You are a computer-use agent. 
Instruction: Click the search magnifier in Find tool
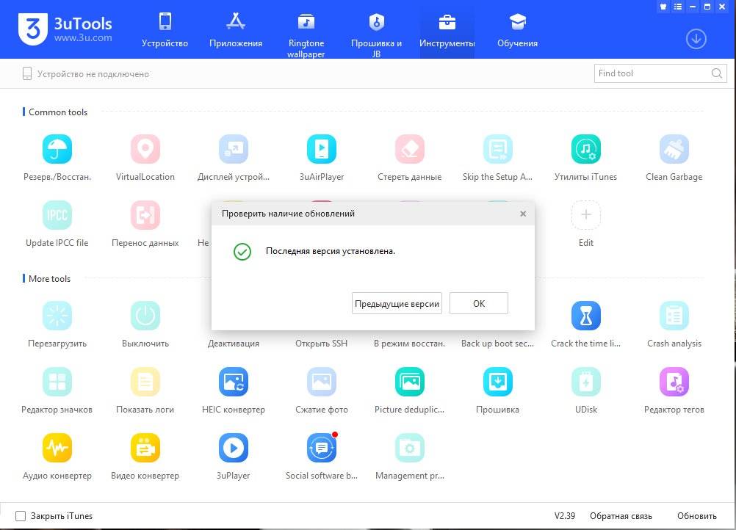click(x=717, y=73)
